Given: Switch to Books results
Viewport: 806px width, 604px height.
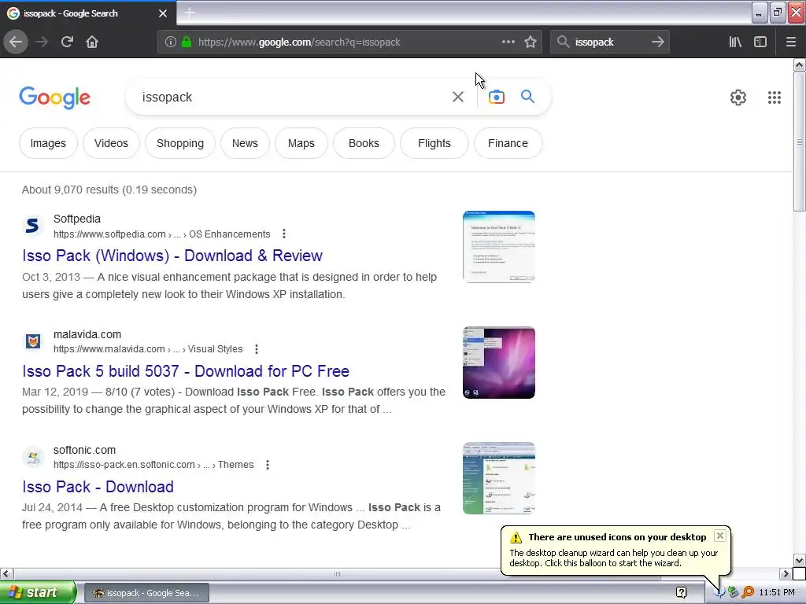Looking at the screenshot, I should point(364,143).
